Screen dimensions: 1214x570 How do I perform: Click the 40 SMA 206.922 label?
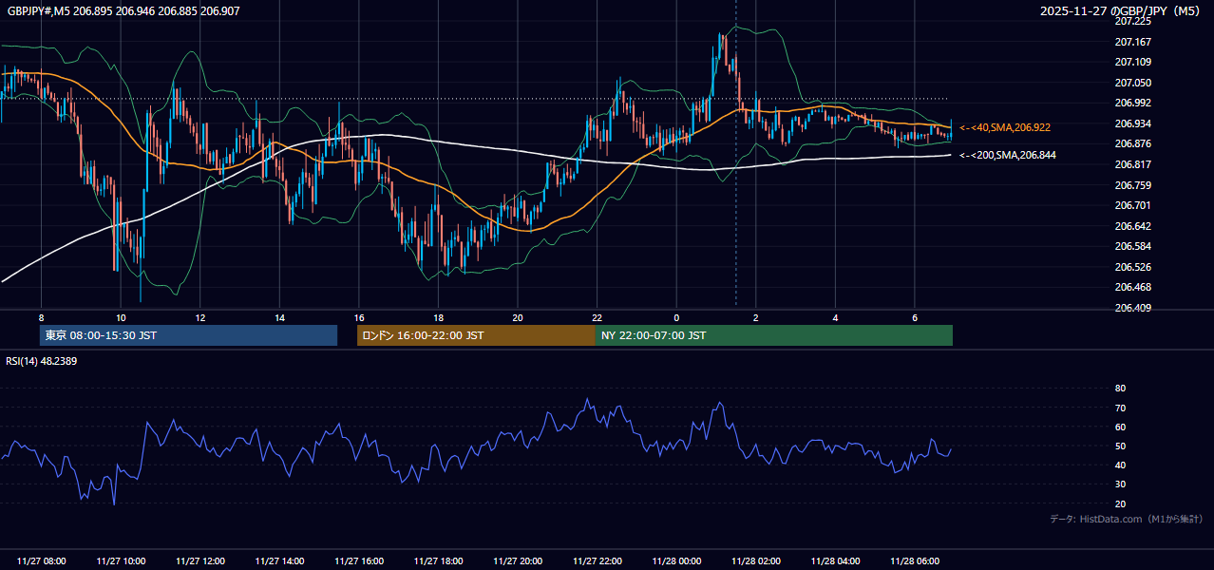tap(1005, 127)
